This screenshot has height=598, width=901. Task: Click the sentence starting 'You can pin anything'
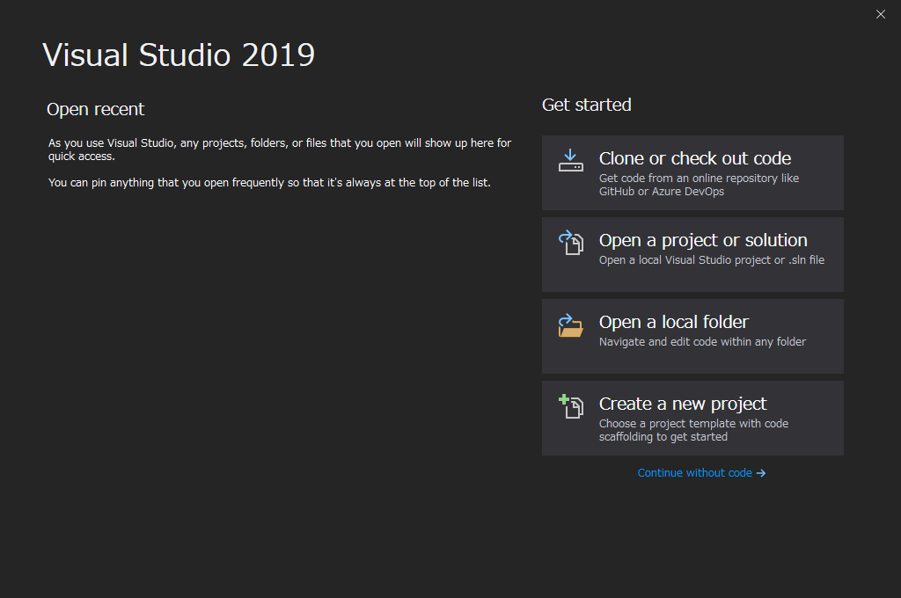(x=269, y=183)
